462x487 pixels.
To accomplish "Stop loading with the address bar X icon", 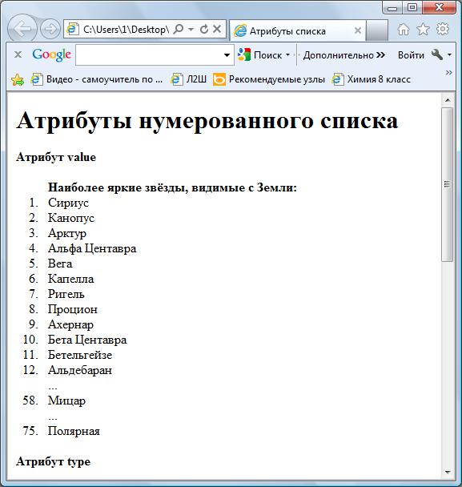I will click(x=217, y=29).
